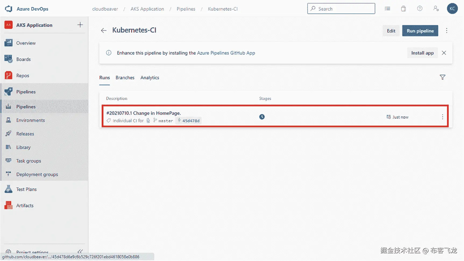Open run #20210710.1 Change in HomePage
Screen dimensions: 464x261
143,113
